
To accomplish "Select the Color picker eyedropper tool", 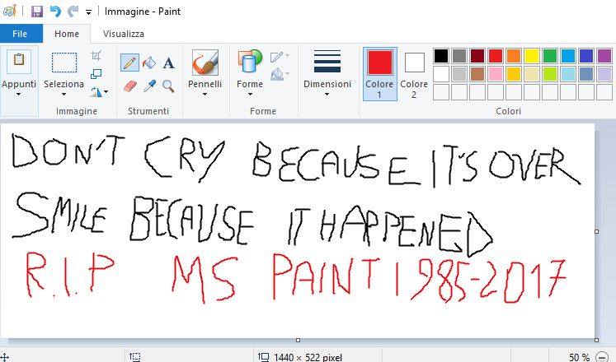I will [x=149, y=86].
